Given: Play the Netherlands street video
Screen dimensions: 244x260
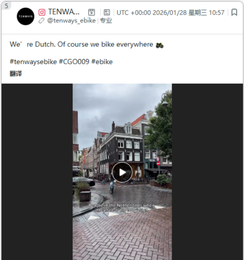Looking at the screenshot, I should [122, 173].
